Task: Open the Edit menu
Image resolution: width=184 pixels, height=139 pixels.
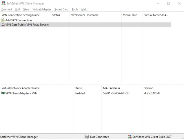Action: [x=18, y=9]
